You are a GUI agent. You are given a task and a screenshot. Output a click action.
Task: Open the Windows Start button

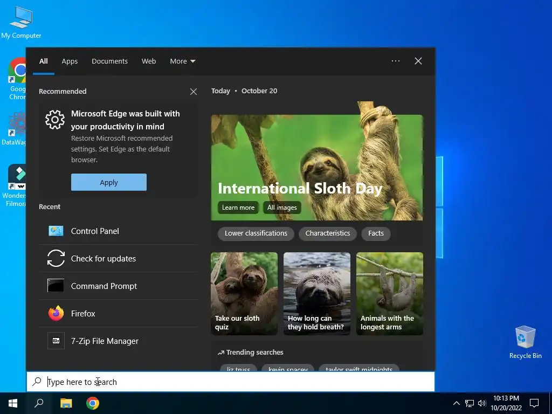(13, 403)
